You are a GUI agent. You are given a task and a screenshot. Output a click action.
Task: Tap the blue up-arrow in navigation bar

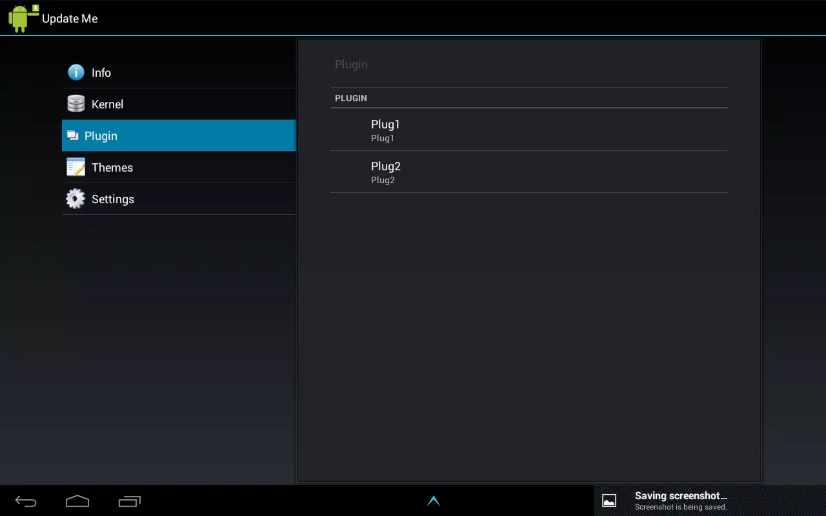tap(434, 501)
